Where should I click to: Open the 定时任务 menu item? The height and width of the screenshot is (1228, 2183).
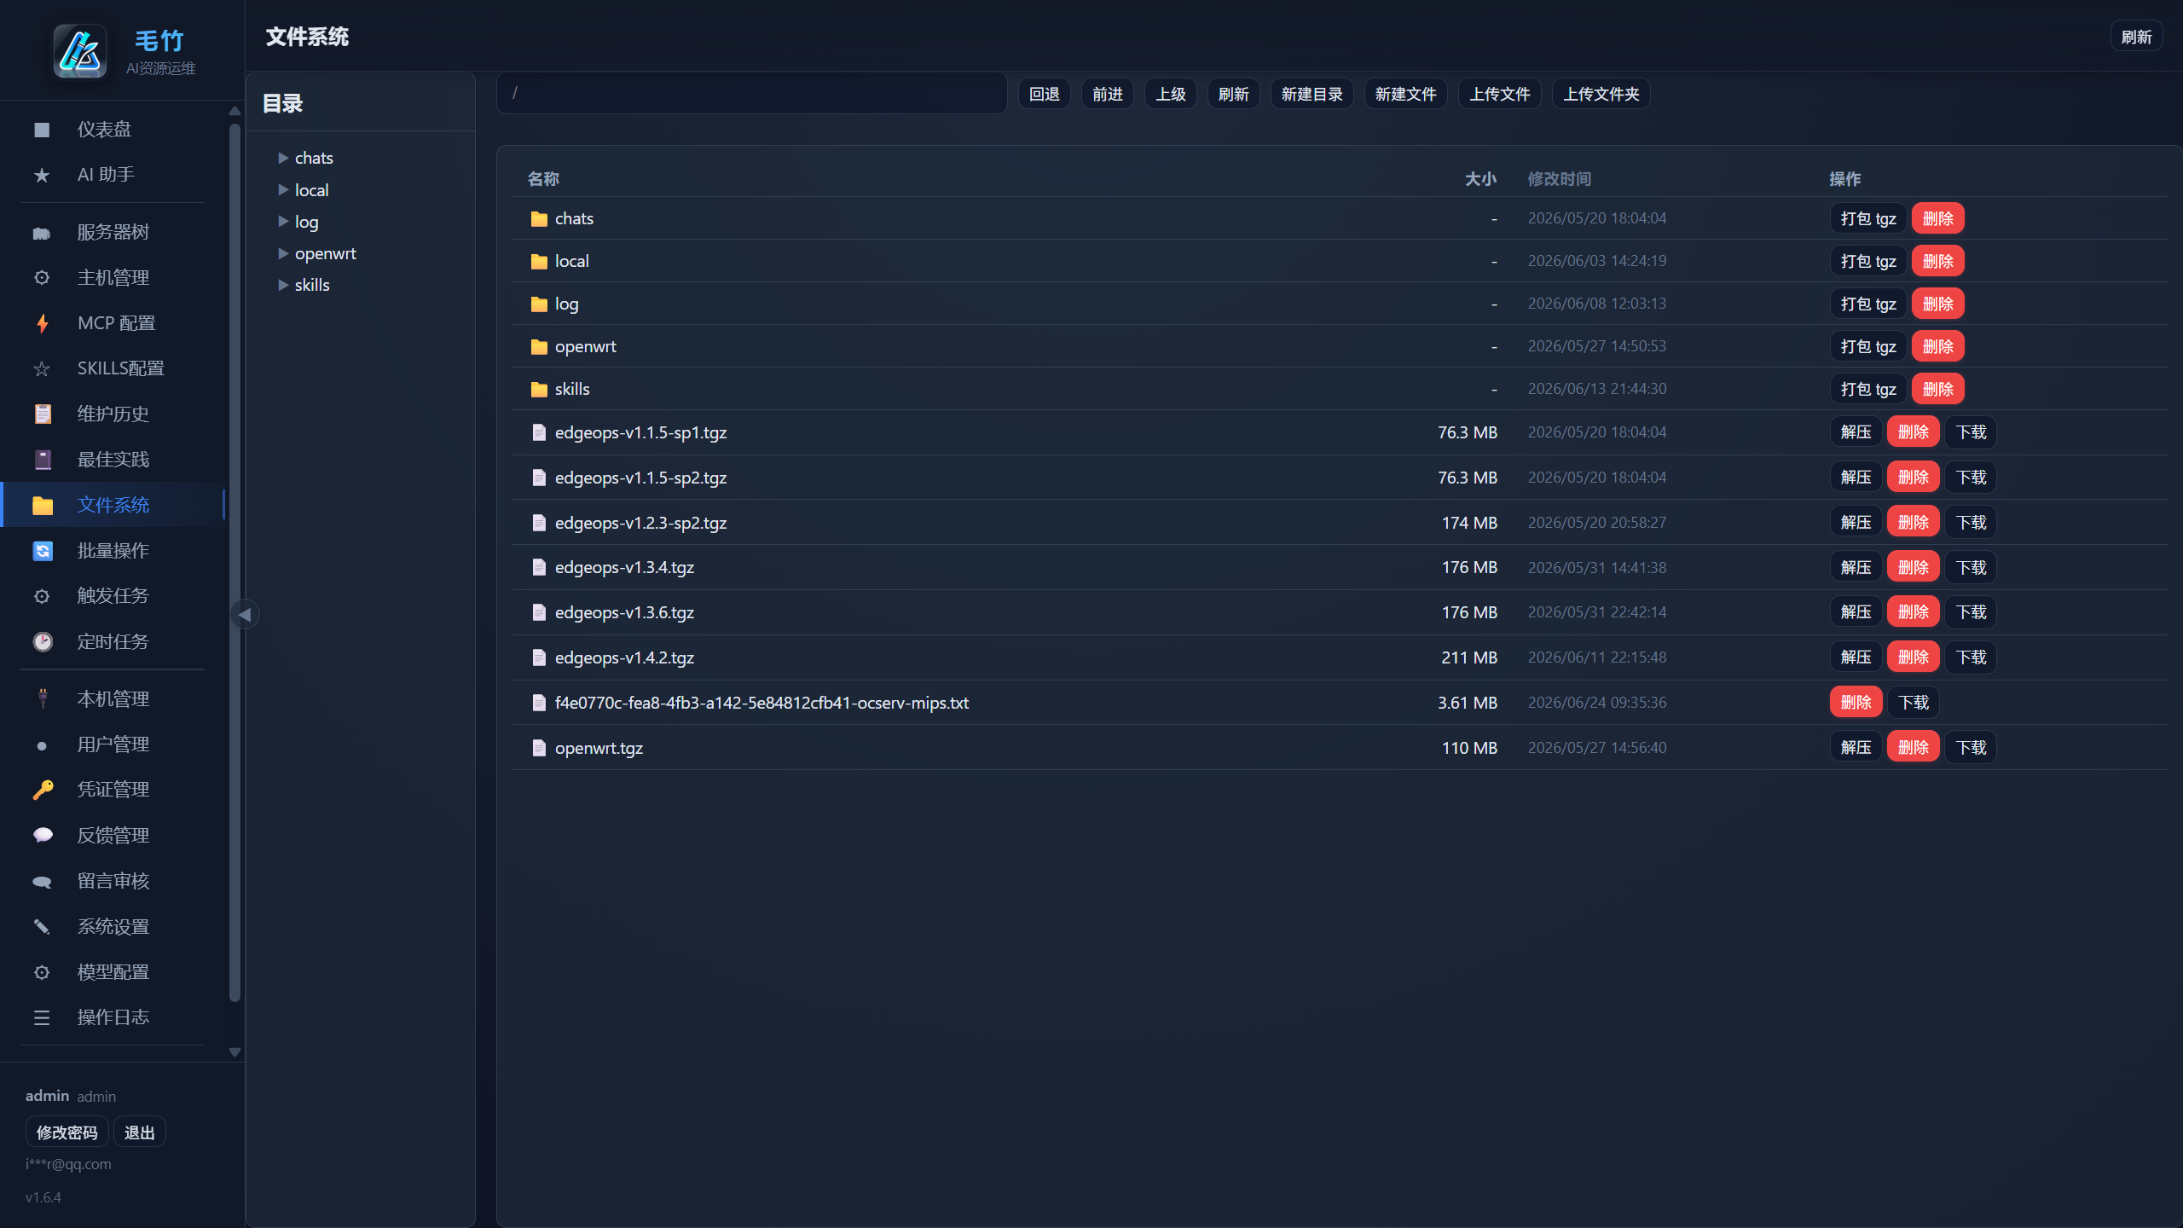pos(113,641)
